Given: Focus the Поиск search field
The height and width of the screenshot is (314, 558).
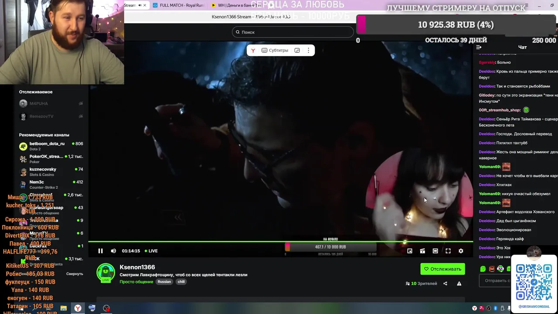Looking at the screenshot, I should (293, 32).
